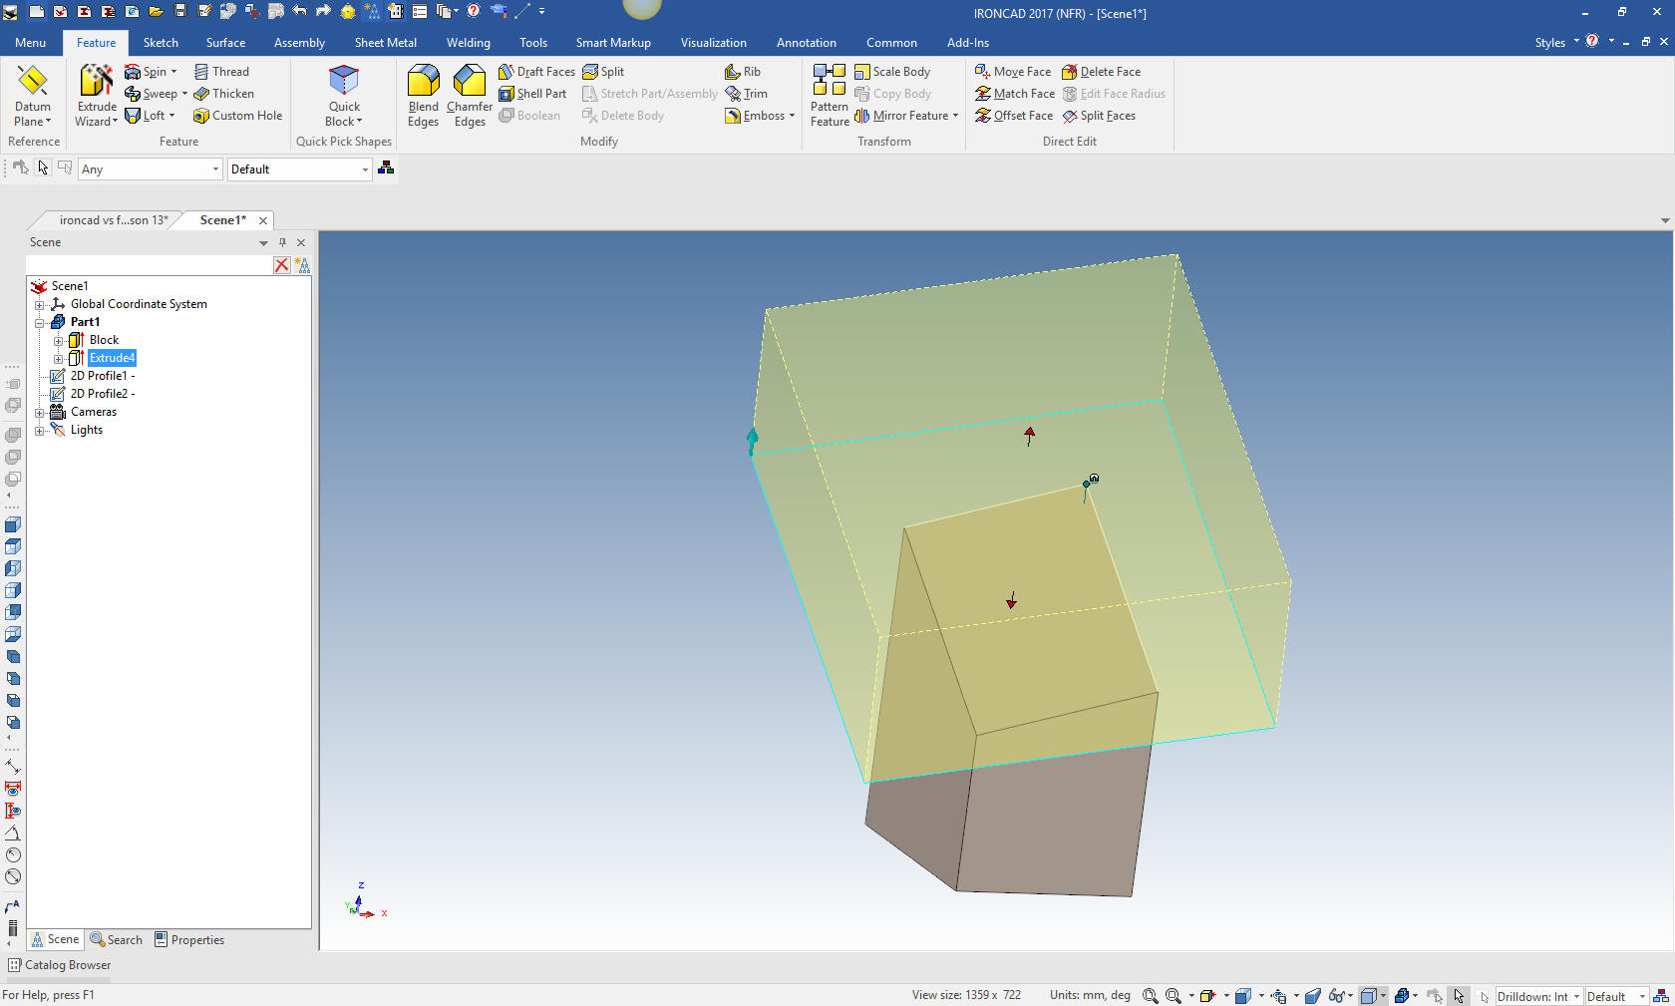Open the scene panel options arrow
1675x1006 pixels.
(x=263, y=242)
